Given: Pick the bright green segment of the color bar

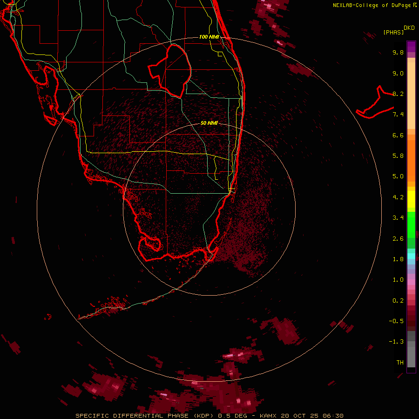Looking at the screenshot, I should coord(411,225).
